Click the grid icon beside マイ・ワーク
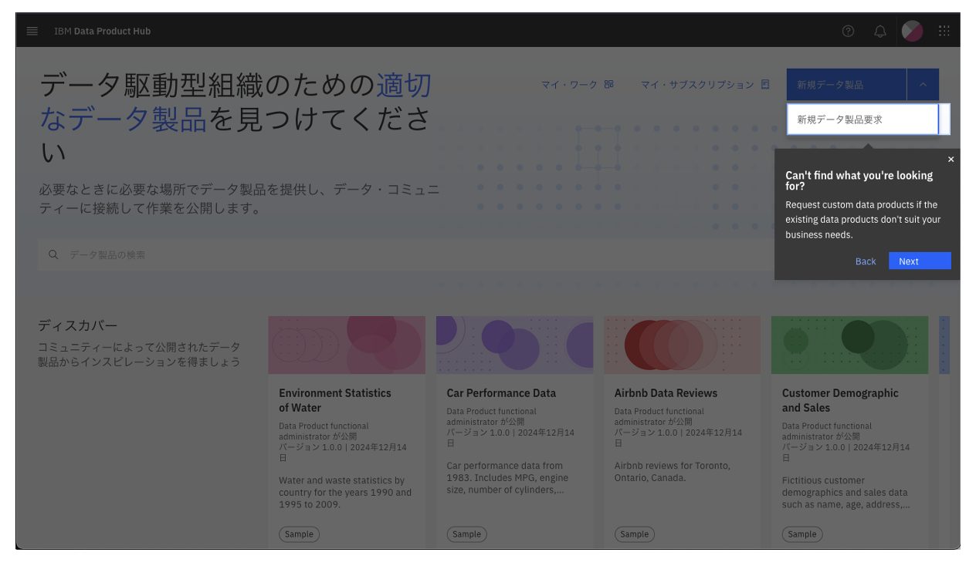The width and height of the screenshot is (976, 569). click(609, 84)
